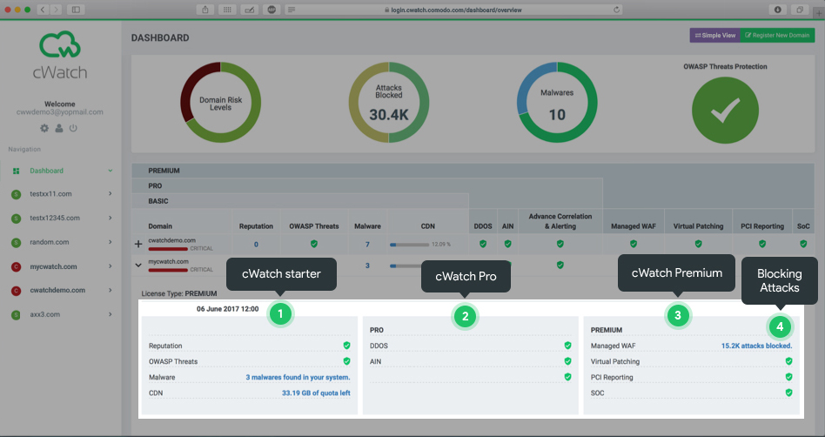825x437 pixels.
Task: Select the PREMIUM tier bar
Action: tap(473, 171)
